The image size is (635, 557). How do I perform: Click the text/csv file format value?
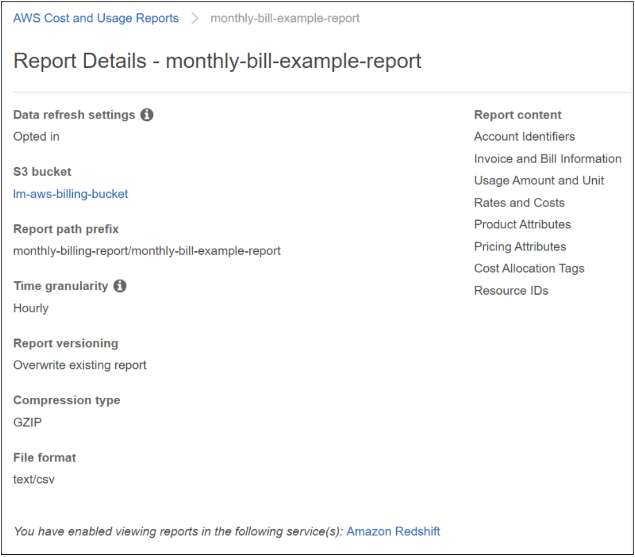[34, 479]
